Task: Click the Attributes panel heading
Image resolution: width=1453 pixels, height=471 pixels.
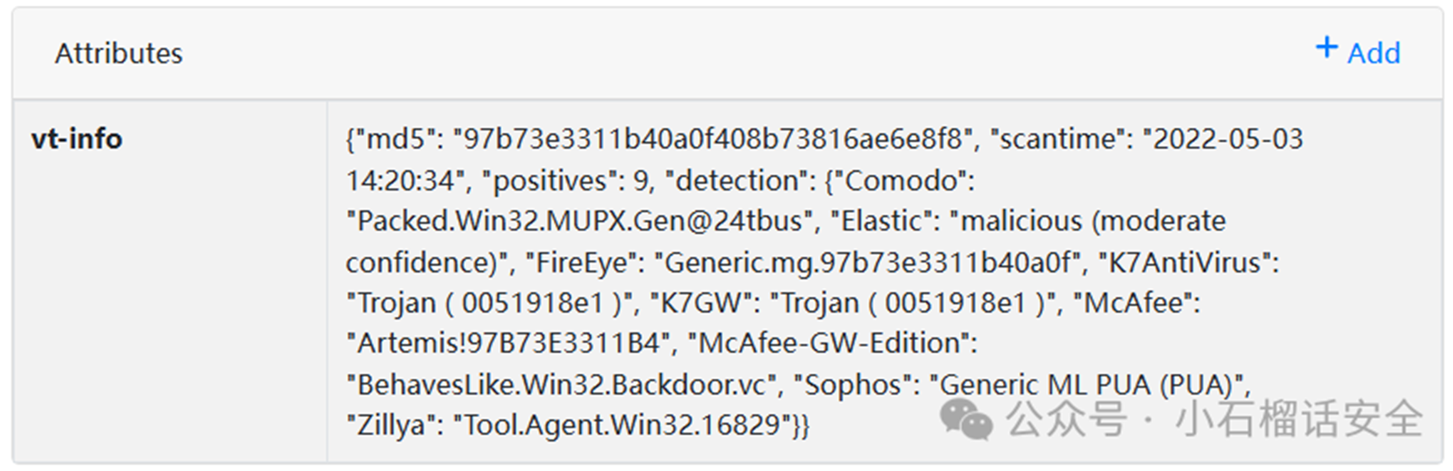Action: [x=118, y=54]
